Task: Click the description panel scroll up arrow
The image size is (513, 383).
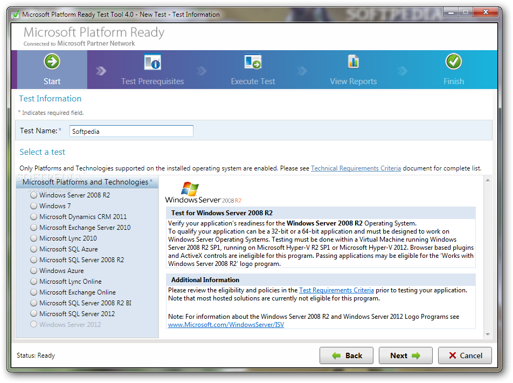Action: pyautogui.click(x=488, y=180)
